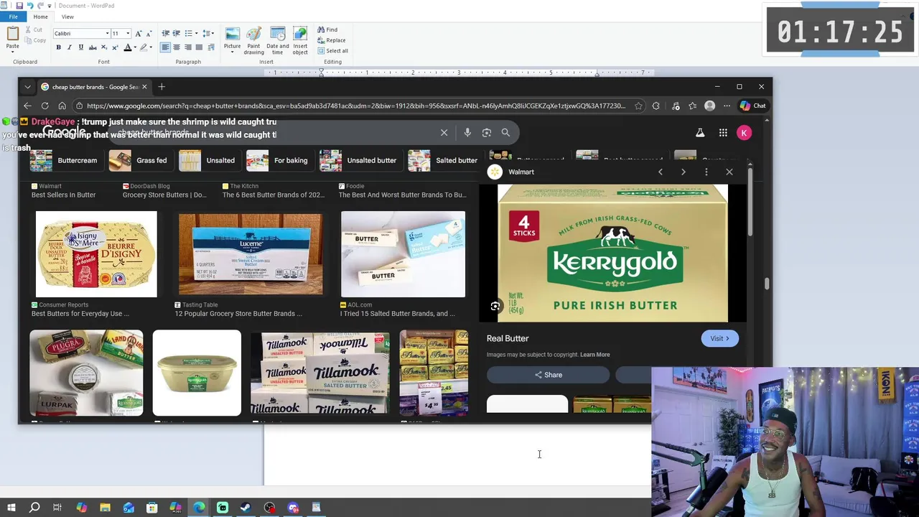
Task: Clear Google search box with X
Action: [x=444, y=132]
